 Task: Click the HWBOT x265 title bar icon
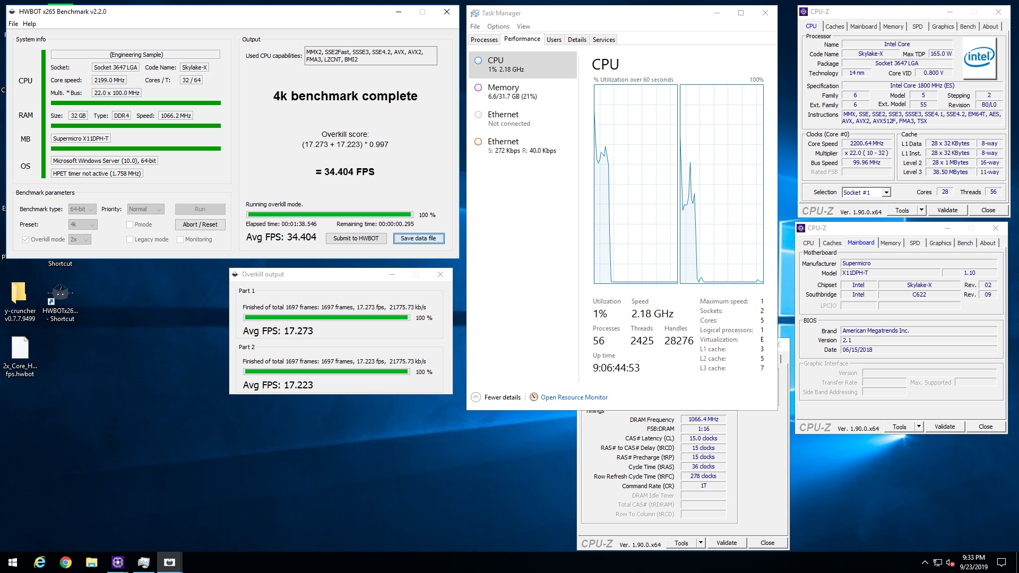(x=12, y=12)
